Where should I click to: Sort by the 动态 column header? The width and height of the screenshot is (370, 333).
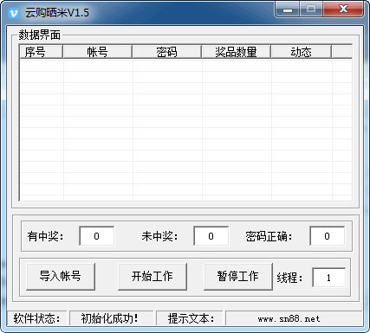pyautogui.click(x=301, y=52)
